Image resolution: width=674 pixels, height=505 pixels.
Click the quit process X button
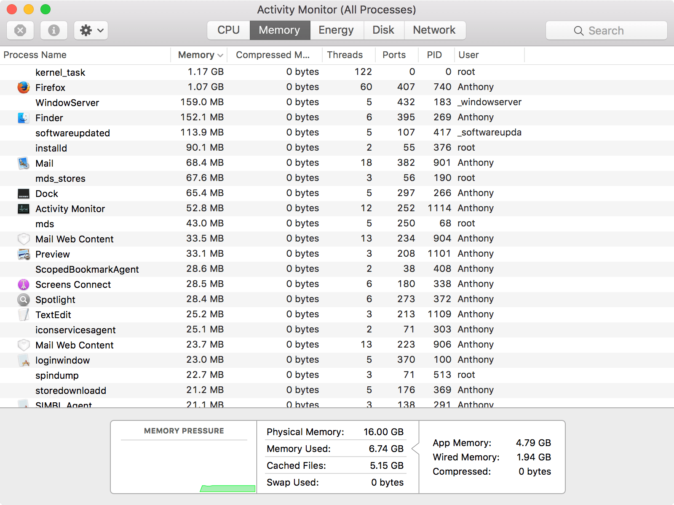[20, 30]
